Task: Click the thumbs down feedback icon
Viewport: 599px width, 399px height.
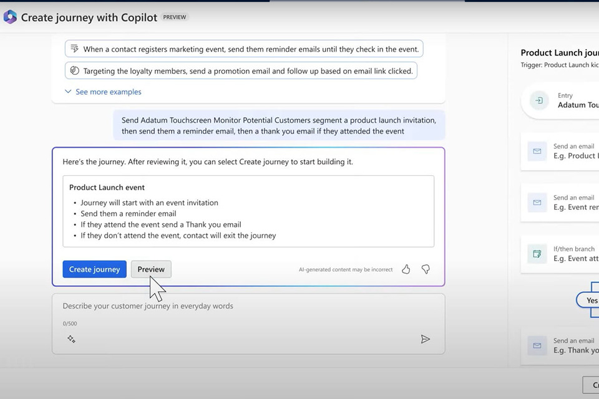Action: (426, 269)
